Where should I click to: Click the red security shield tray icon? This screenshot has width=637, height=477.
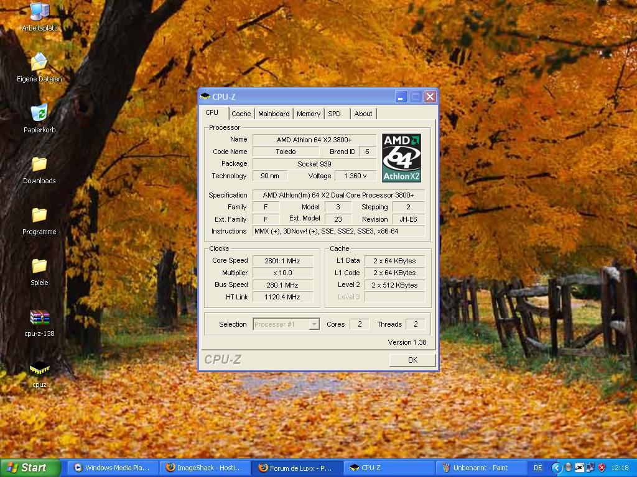coord(602,468)
